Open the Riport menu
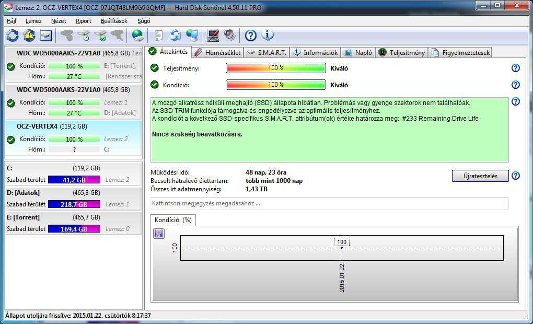This screenshot has height=324, width=533. coord(83,21)
